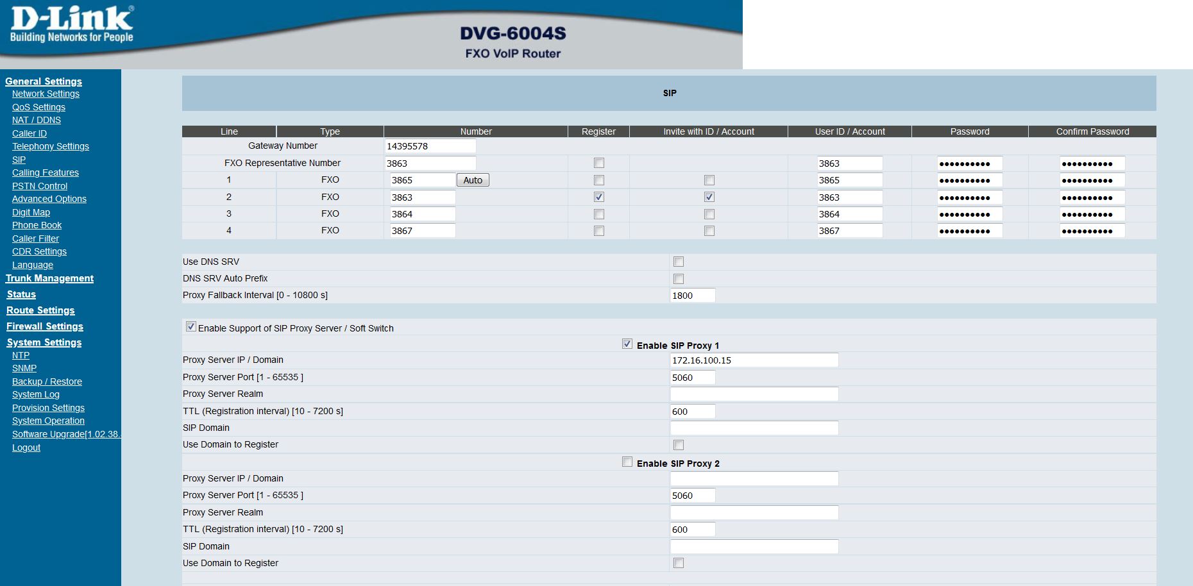The width and height of the screenshot is (1193, 586).
Task: Open Backup / Restore page
Action: point(47,381)
